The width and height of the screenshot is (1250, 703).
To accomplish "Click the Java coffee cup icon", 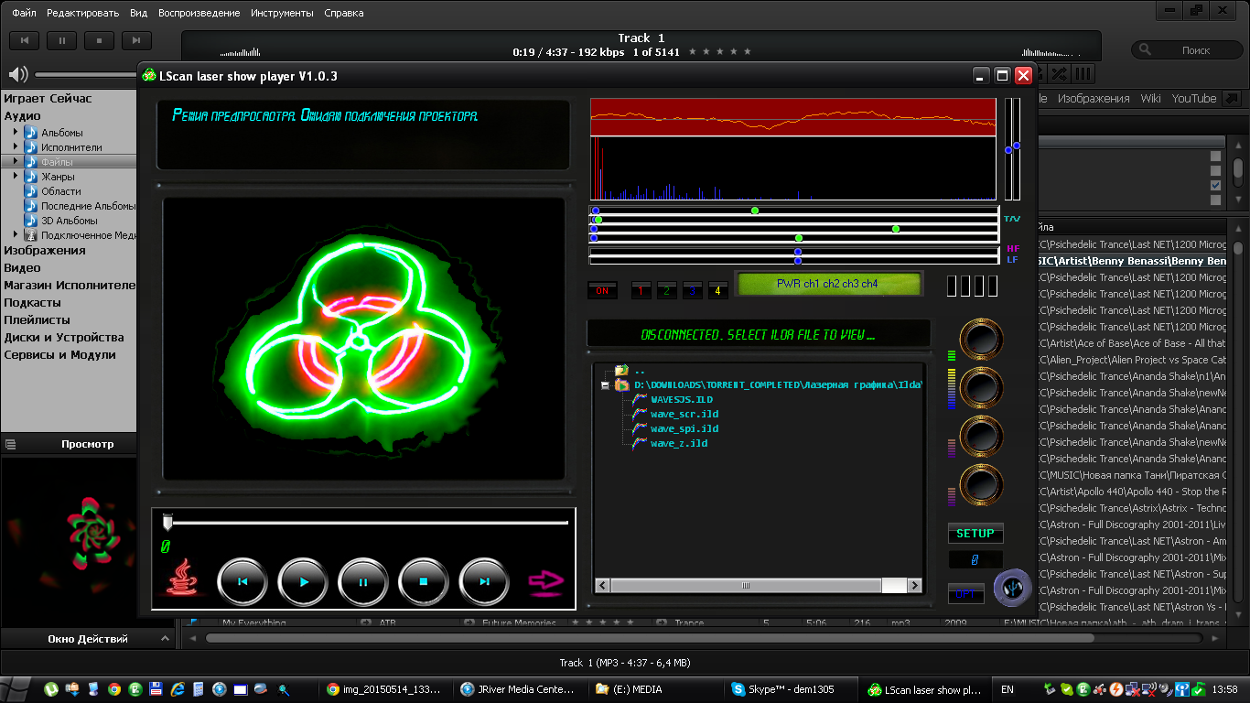I will tap(184, 578).
